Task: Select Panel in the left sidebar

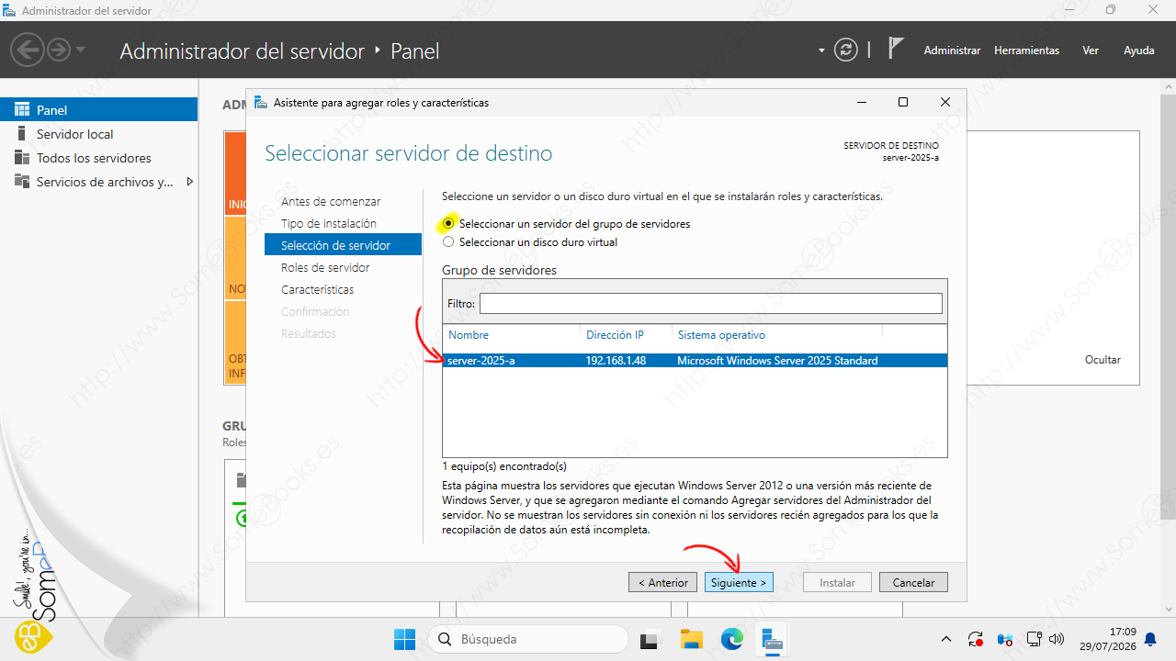Action: (98, 110)
